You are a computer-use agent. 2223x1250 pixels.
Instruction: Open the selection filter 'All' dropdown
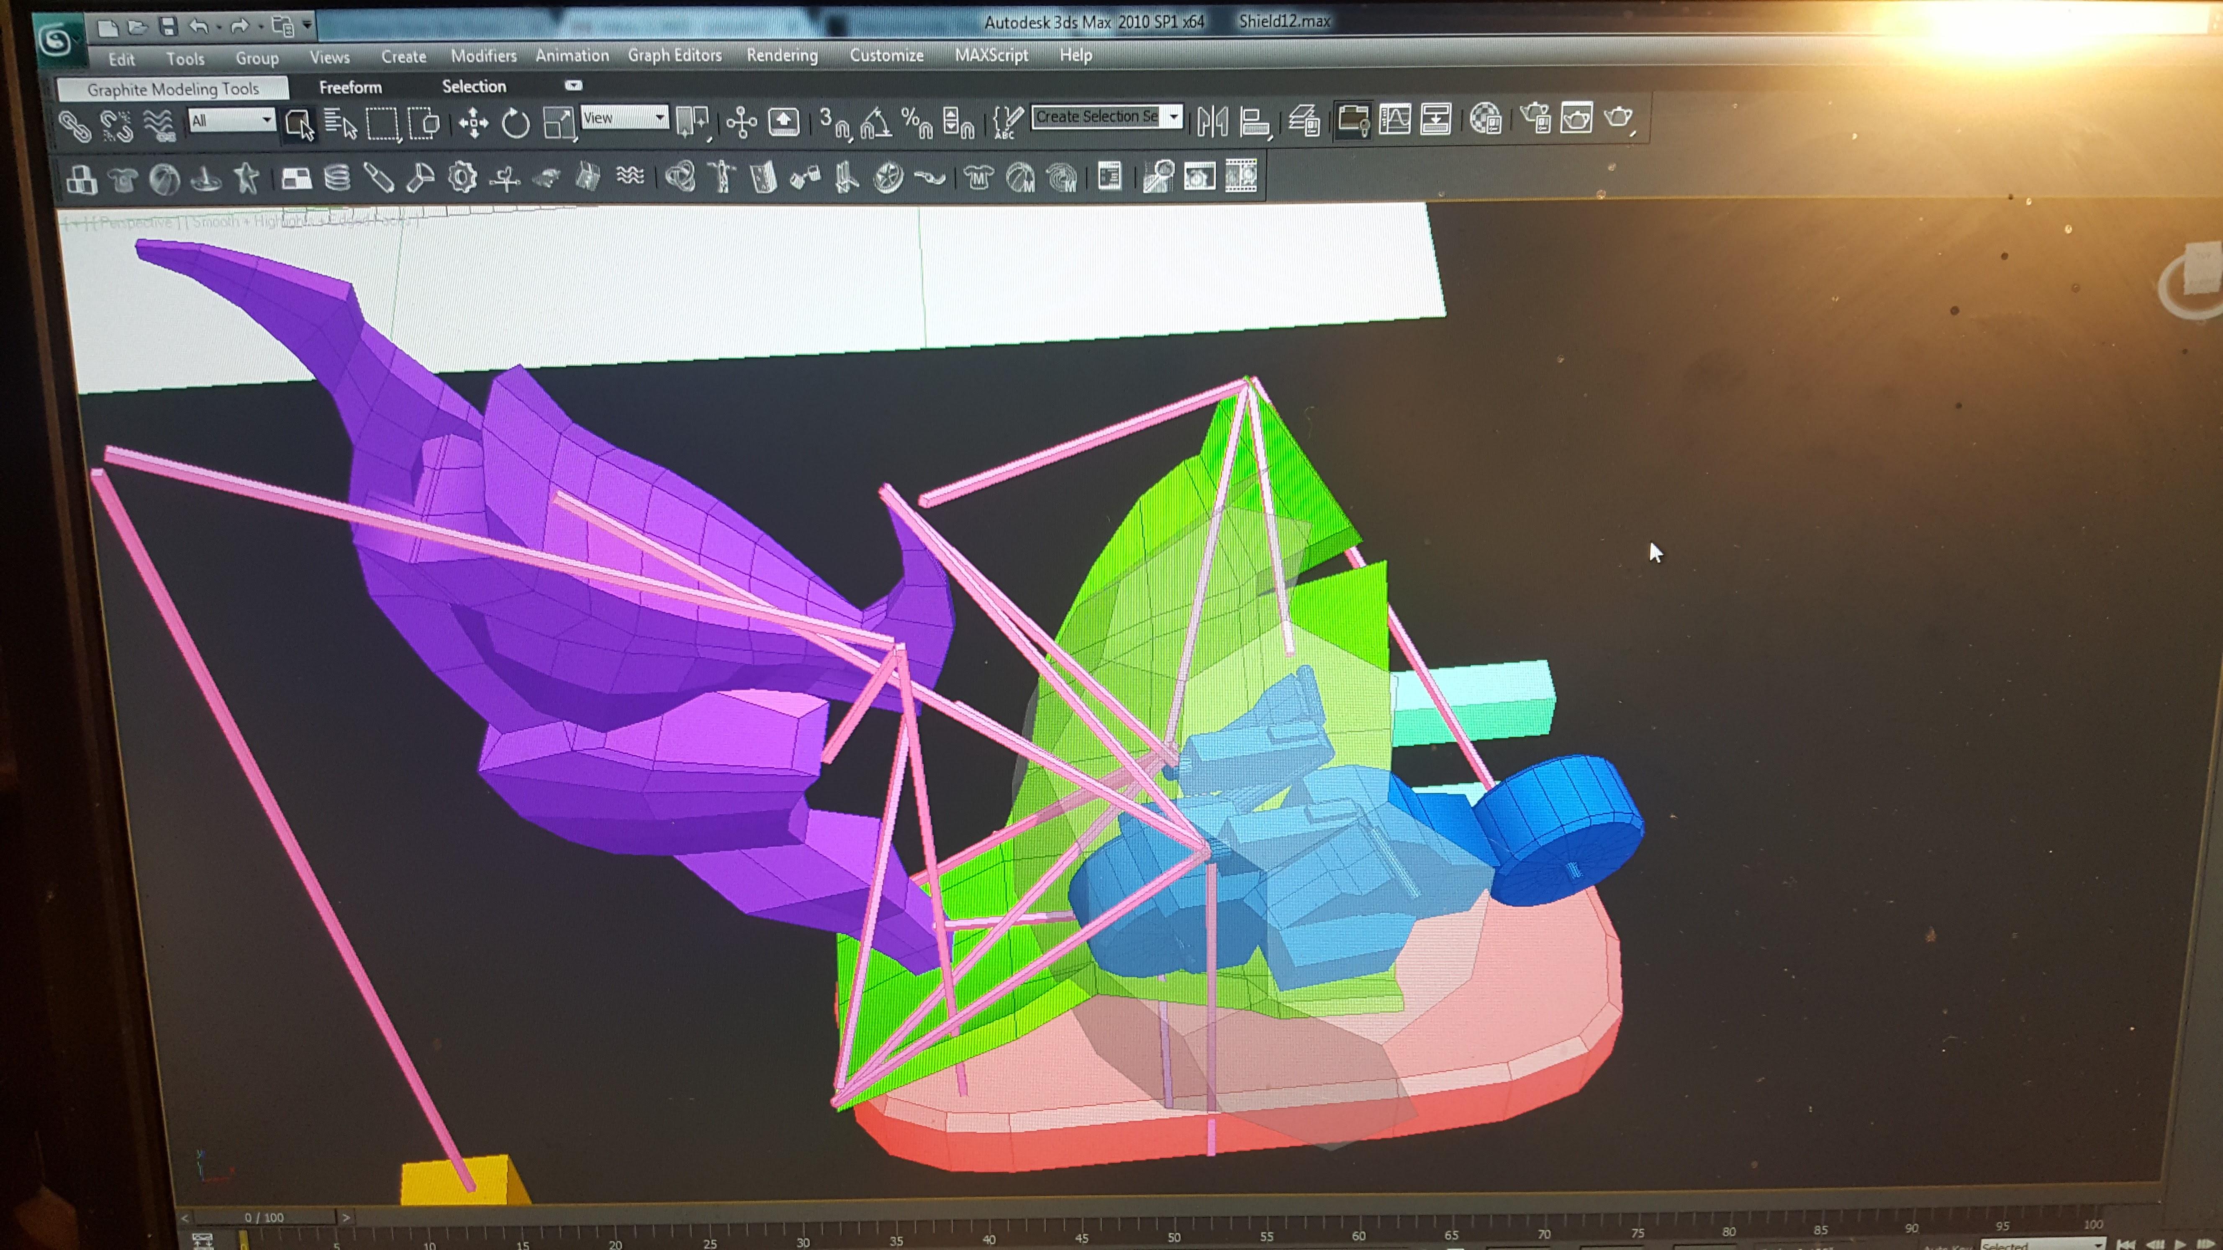tap(231, 120)
